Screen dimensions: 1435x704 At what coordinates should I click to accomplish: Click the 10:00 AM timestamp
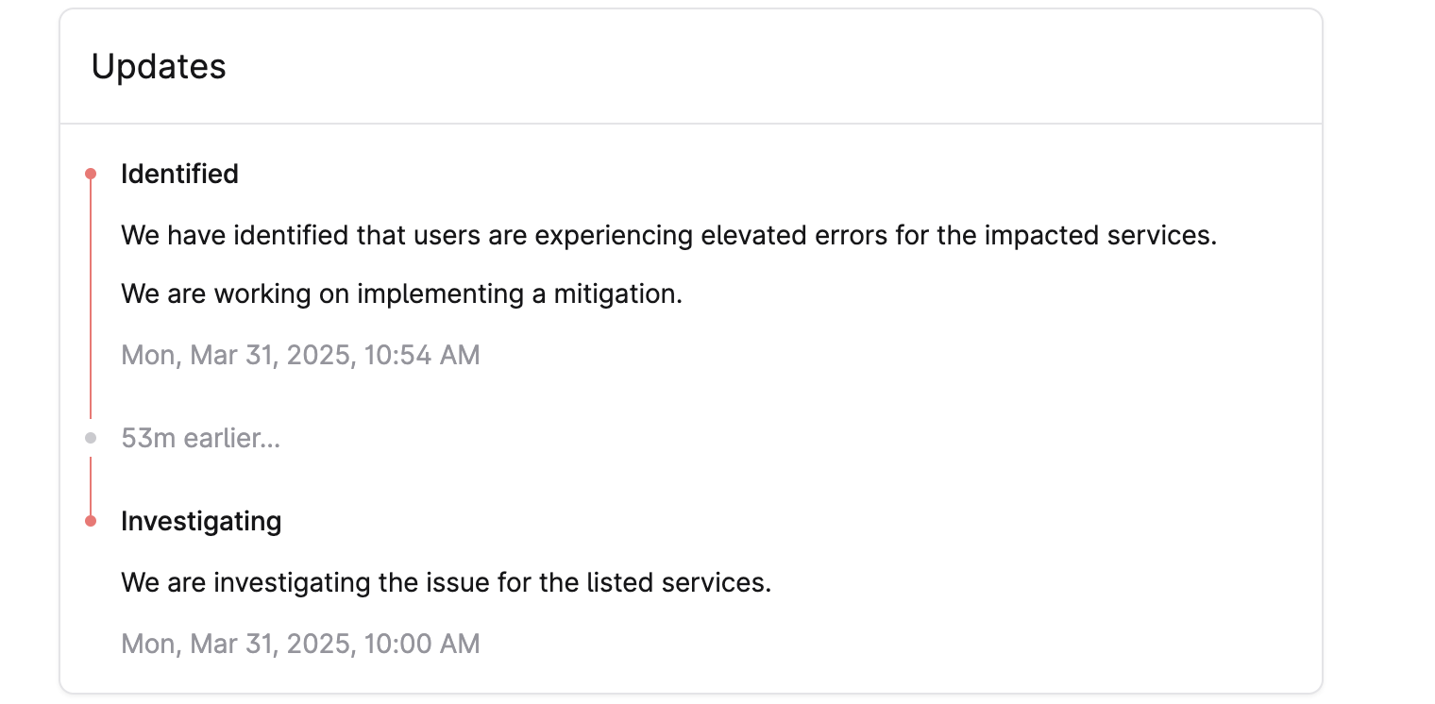coord(300,644)
